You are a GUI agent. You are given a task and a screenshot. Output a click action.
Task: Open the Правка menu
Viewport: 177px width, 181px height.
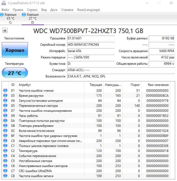tap(18, 10)
